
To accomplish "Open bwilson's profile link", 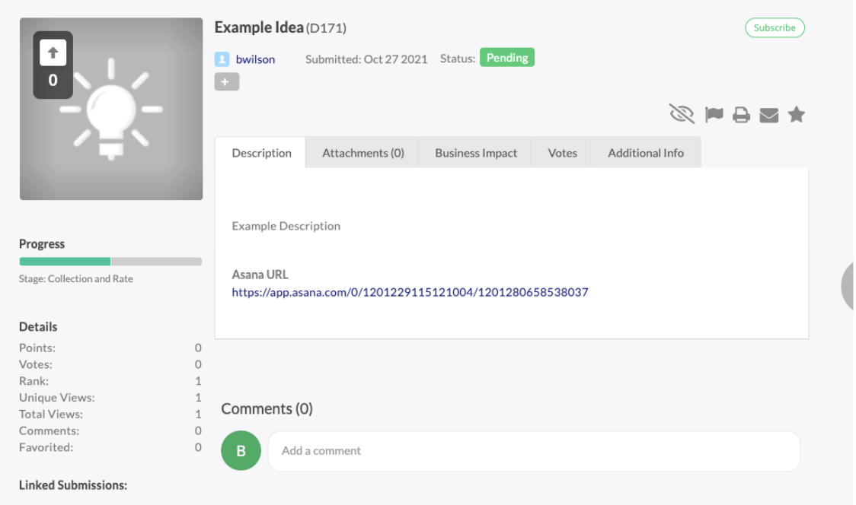I will (255, 59).
